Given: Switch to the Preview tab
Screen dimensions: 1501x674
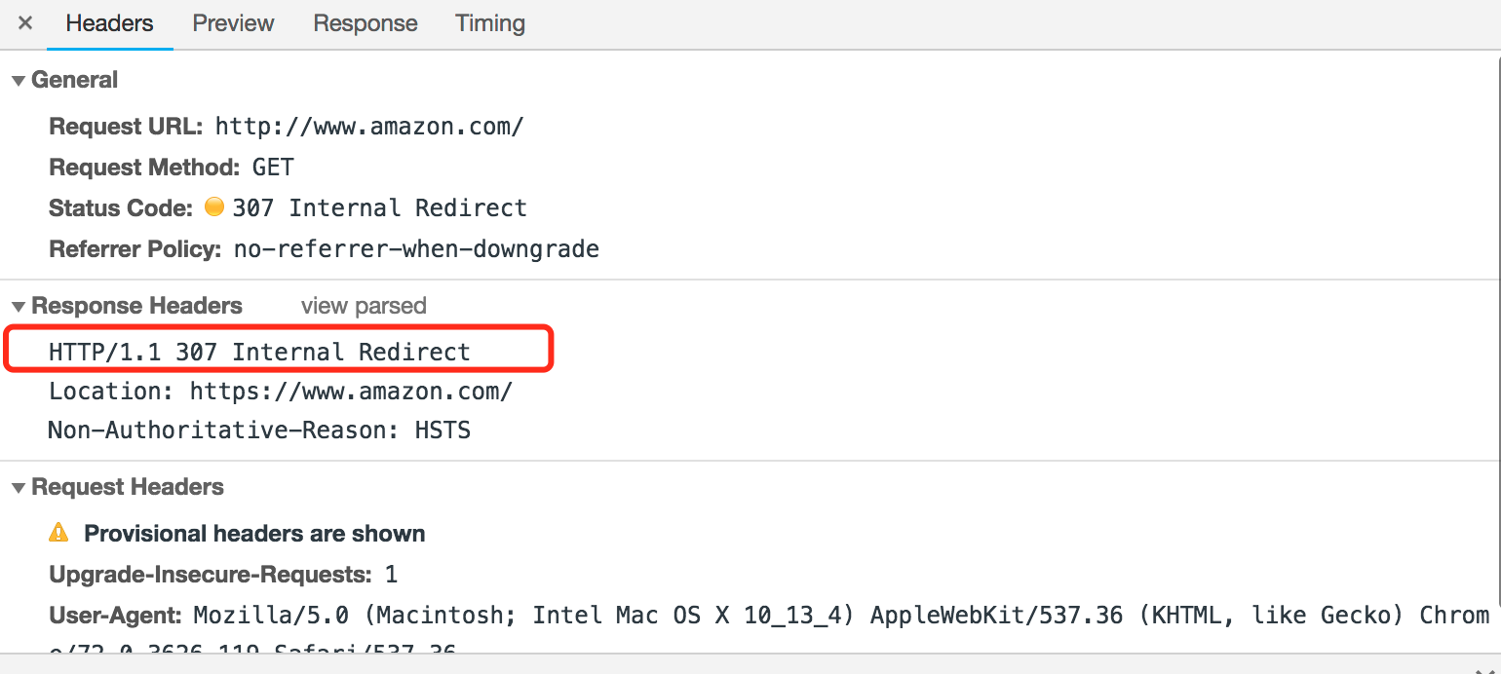Looking at the screenshot, I should pos(232,23).
